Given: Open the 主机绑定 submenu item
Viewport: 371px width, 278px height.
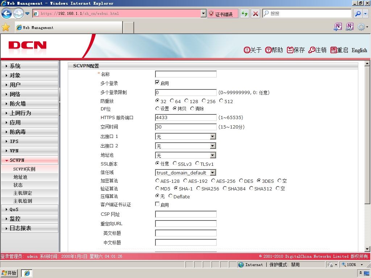Looking at the screenshot, I should 30,193.
